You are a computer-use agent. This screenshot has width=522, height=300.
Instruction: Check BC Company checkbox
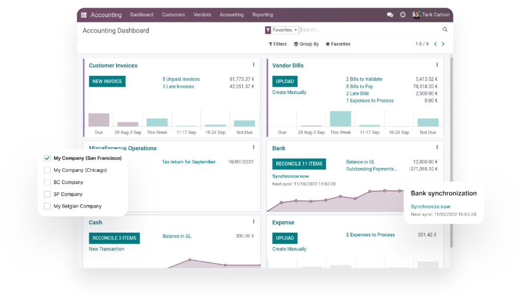coord(47,182)
